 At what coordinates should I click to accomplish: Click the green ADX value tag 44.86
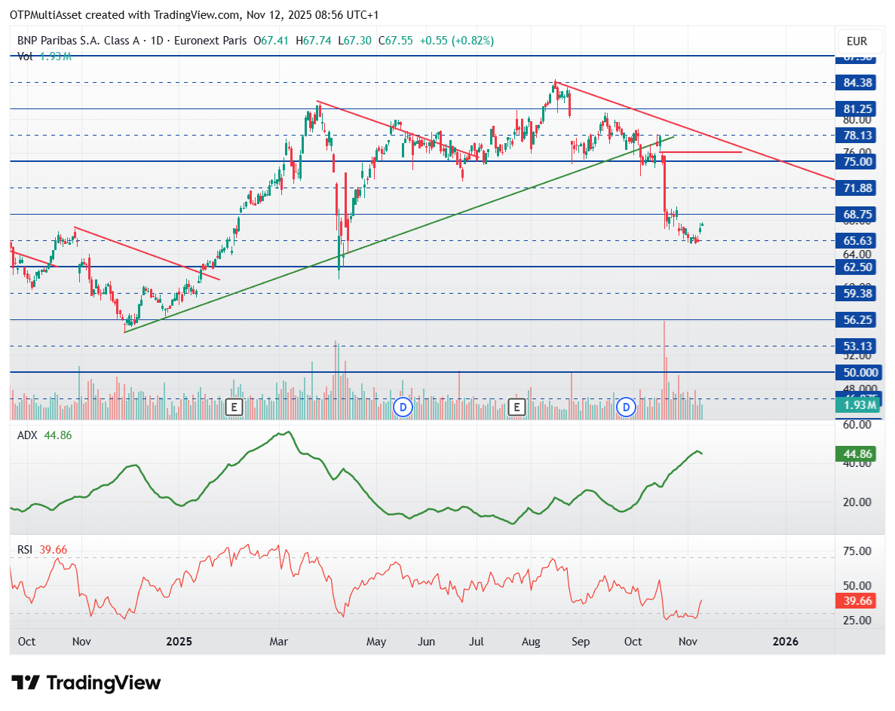[x=857, y=454]
